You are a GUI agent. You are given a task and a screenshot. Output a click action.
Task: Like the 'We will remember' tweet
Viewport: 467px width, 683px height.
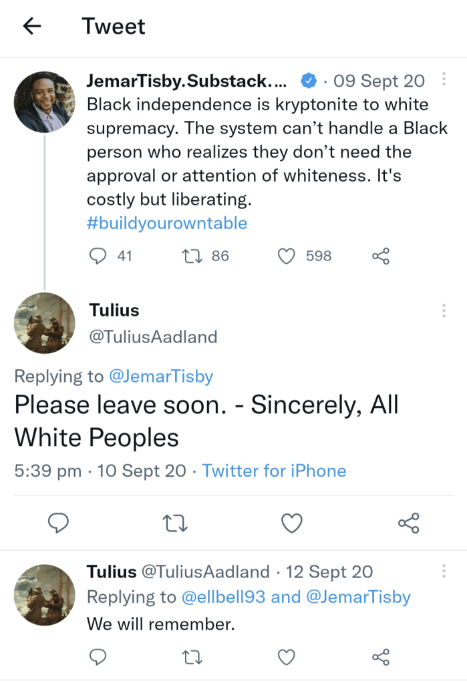pyautogui.click(x=287, y=658)
